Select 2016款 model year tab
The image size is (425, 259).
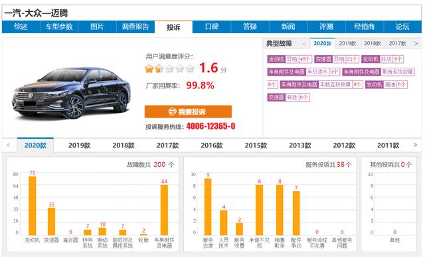[x=212, y=145]
